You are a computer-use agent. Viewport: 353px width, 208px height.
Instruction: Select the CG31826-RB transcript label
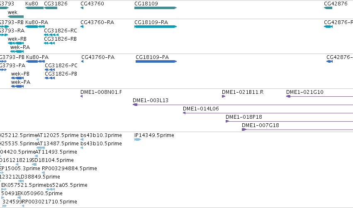(60, 39)
